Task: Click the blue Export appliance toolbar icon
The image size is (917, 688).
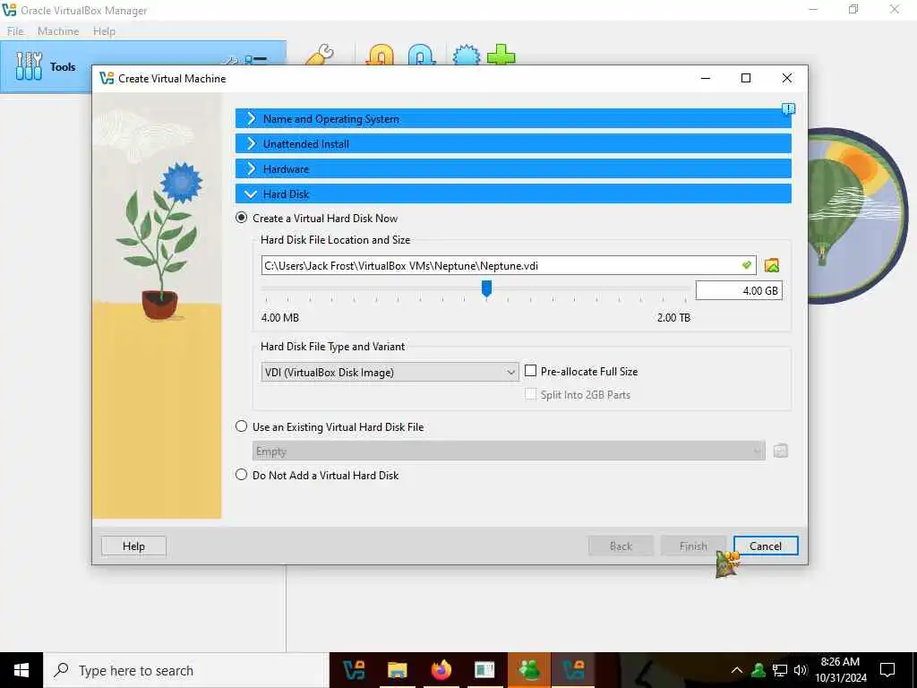Action: click(x=422, y=55)
